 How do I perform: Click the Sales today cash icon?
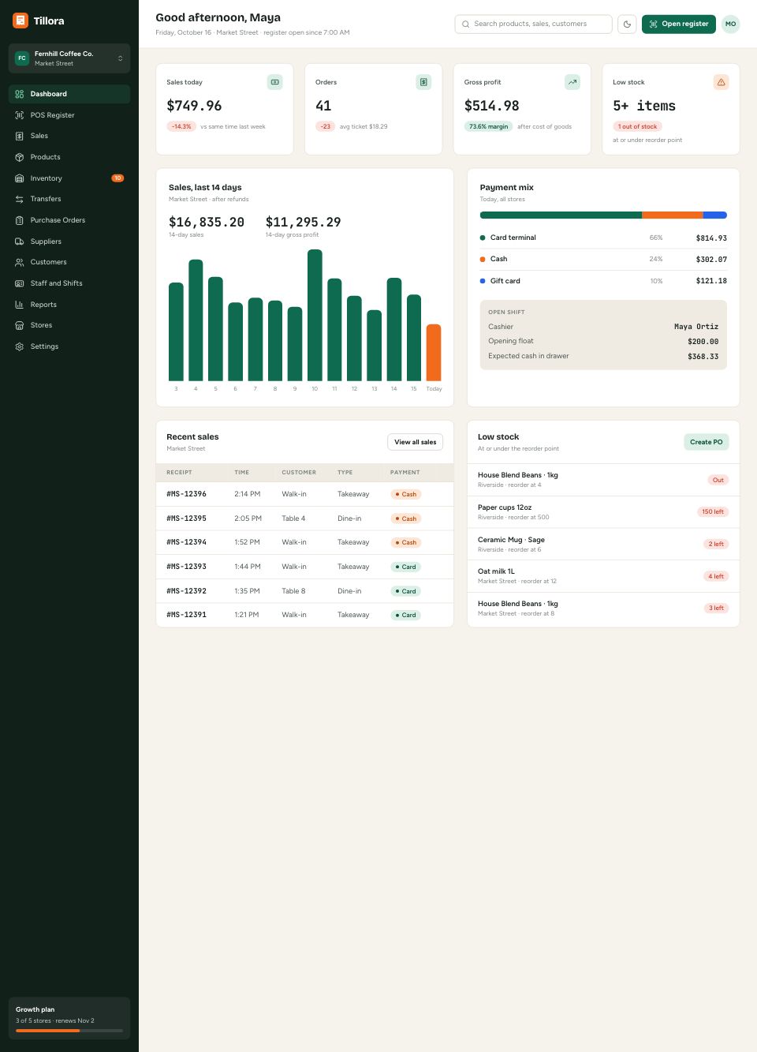tap(275, 82)
